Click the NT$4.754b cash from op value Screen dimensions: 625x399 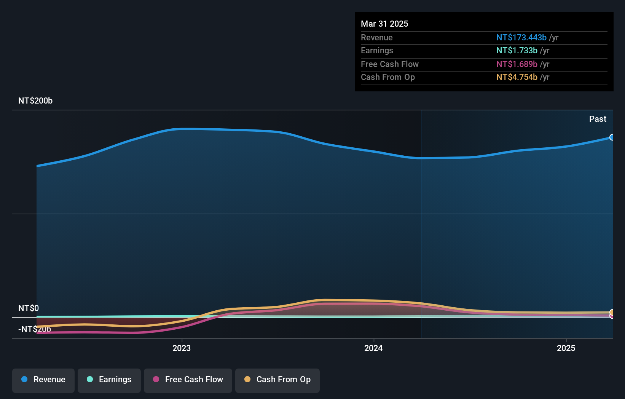(x=517, y=77)
